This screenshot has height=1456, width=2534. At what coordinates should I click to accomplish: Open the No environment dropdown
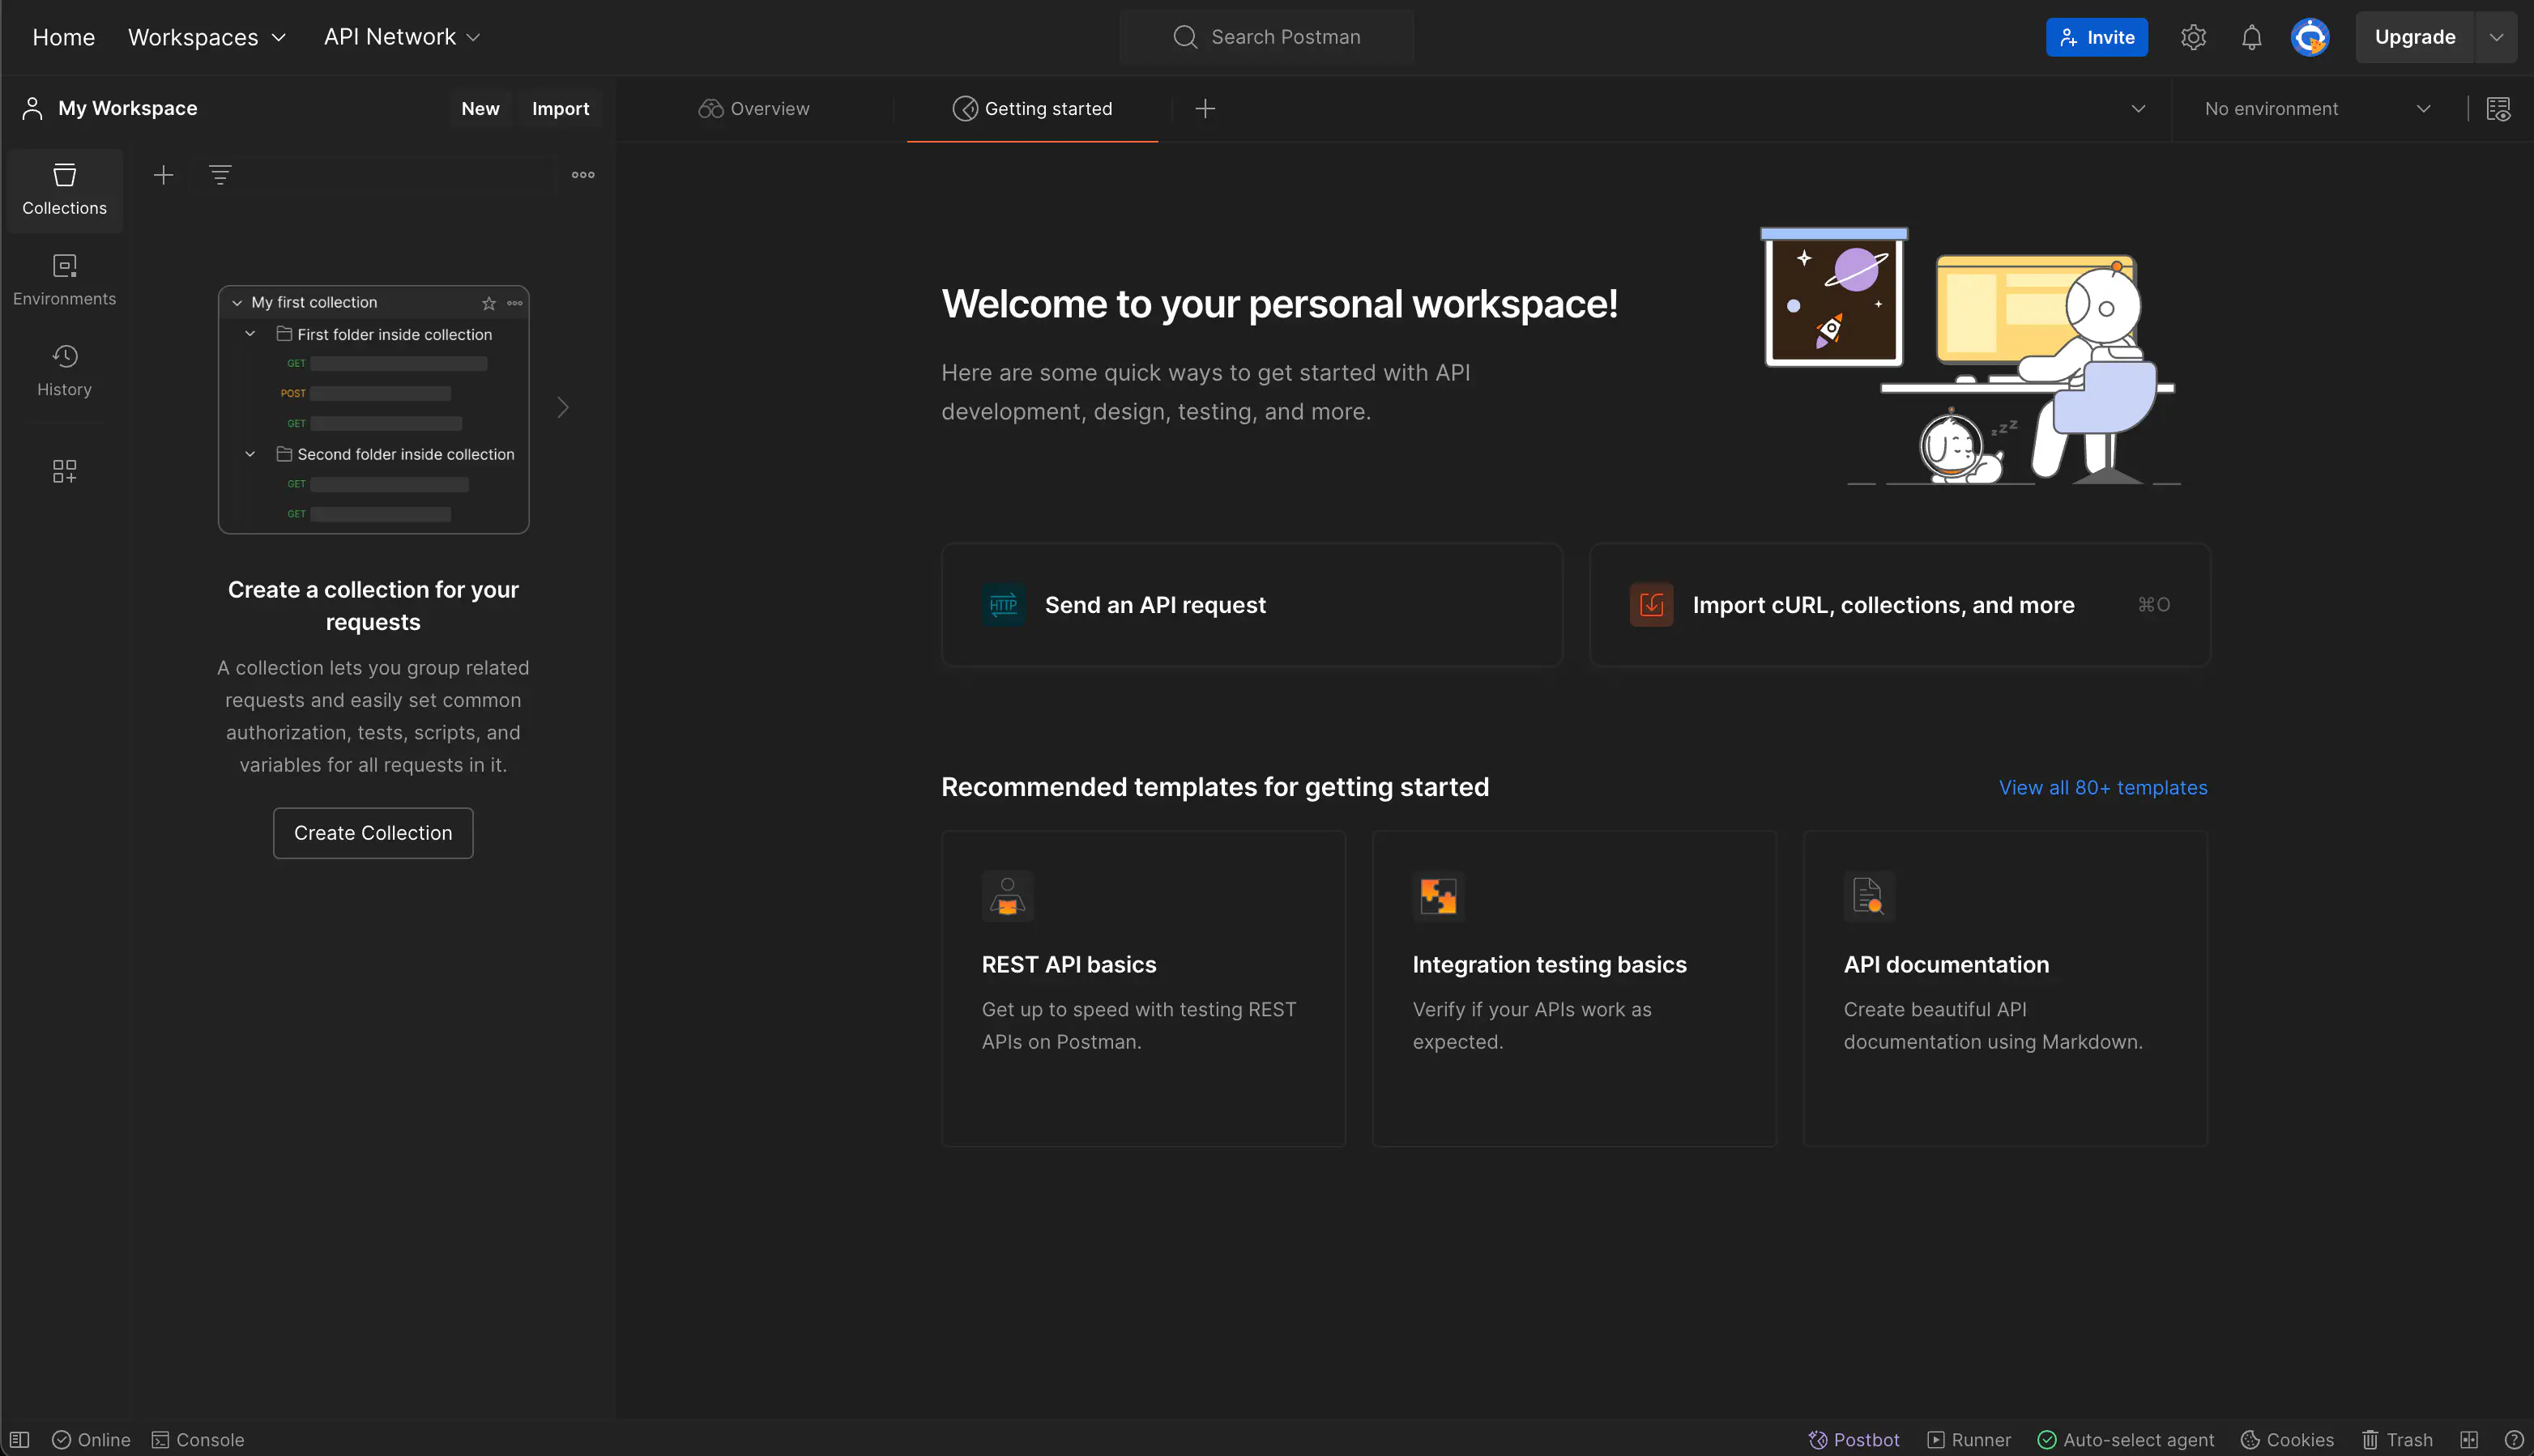pyautogui.click(x=2317, y=109)
